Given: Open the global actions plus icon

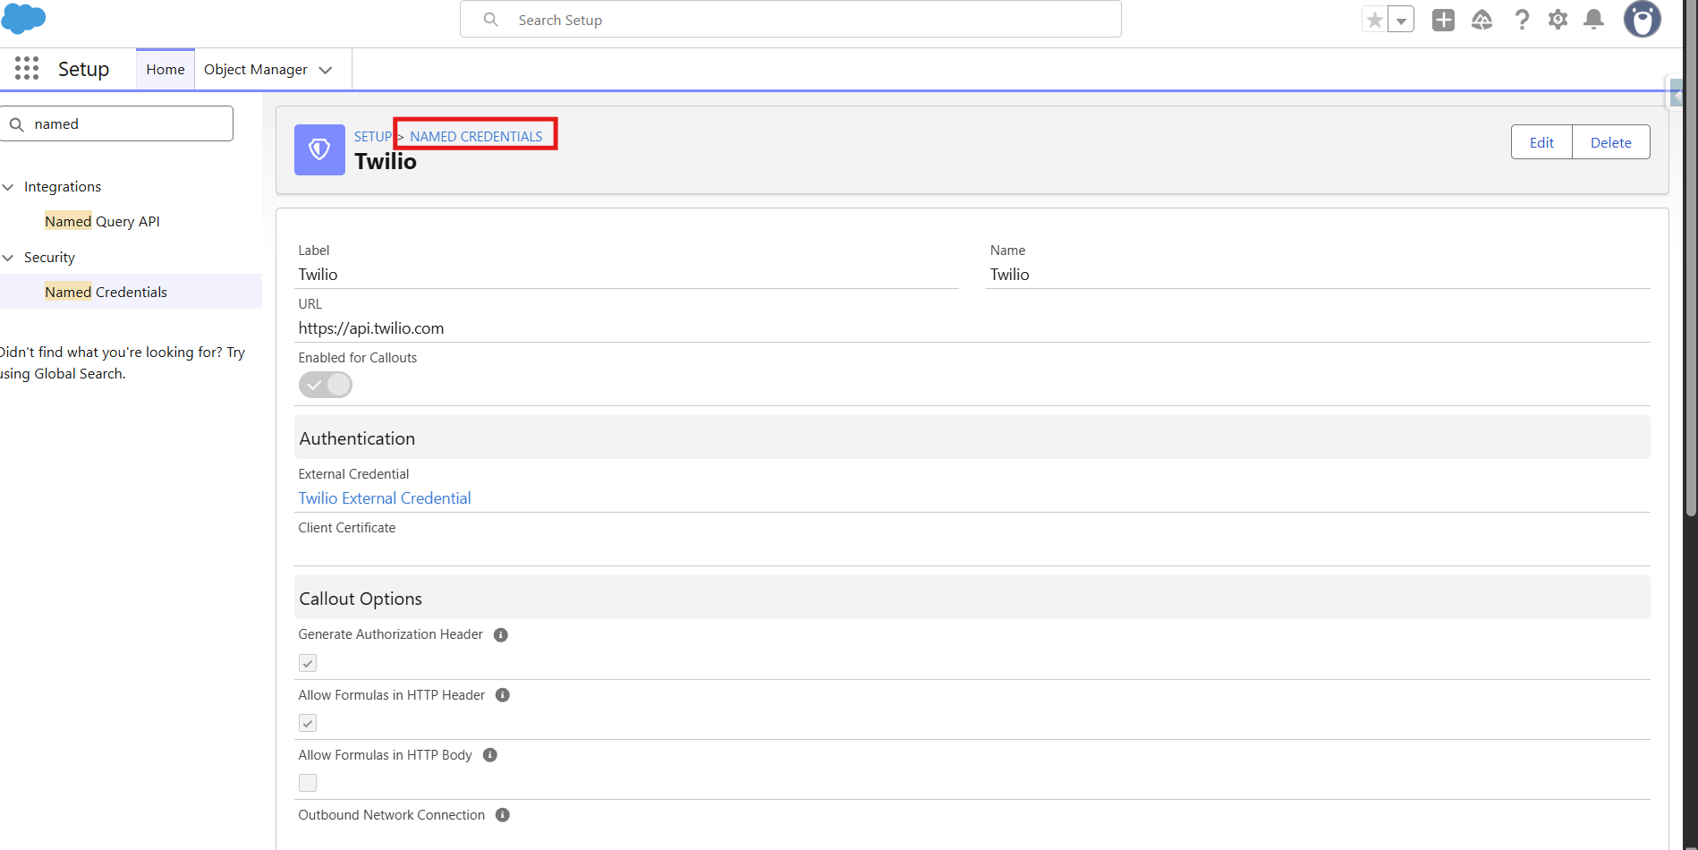Looking at the screenshot, I should (1443, 20).
